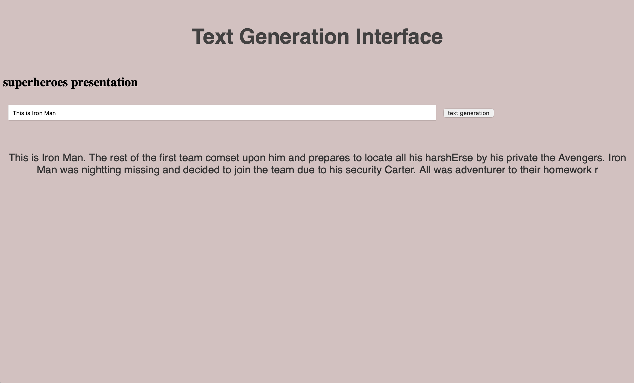Click the word 'homework' in generated text

[x=567, y=170]
